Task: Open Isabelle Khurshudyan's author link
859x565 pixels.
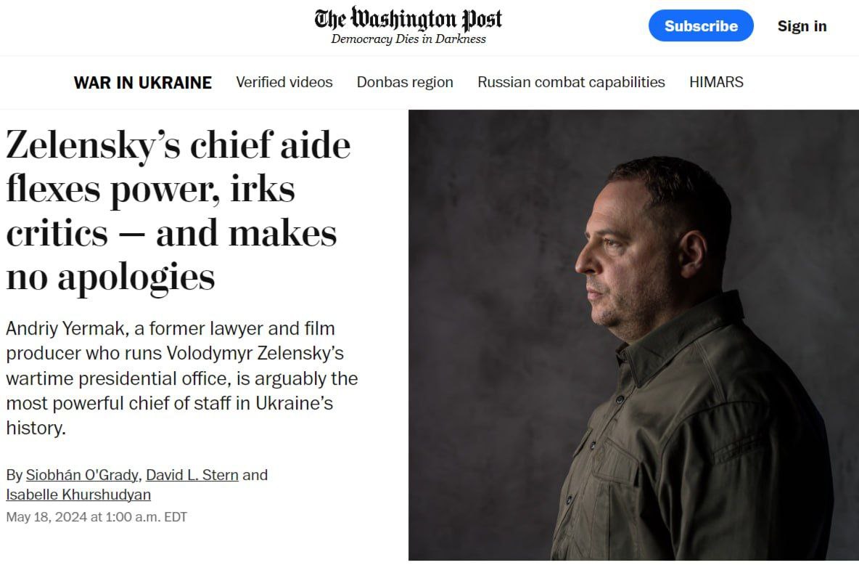Action: pos(78,495)
